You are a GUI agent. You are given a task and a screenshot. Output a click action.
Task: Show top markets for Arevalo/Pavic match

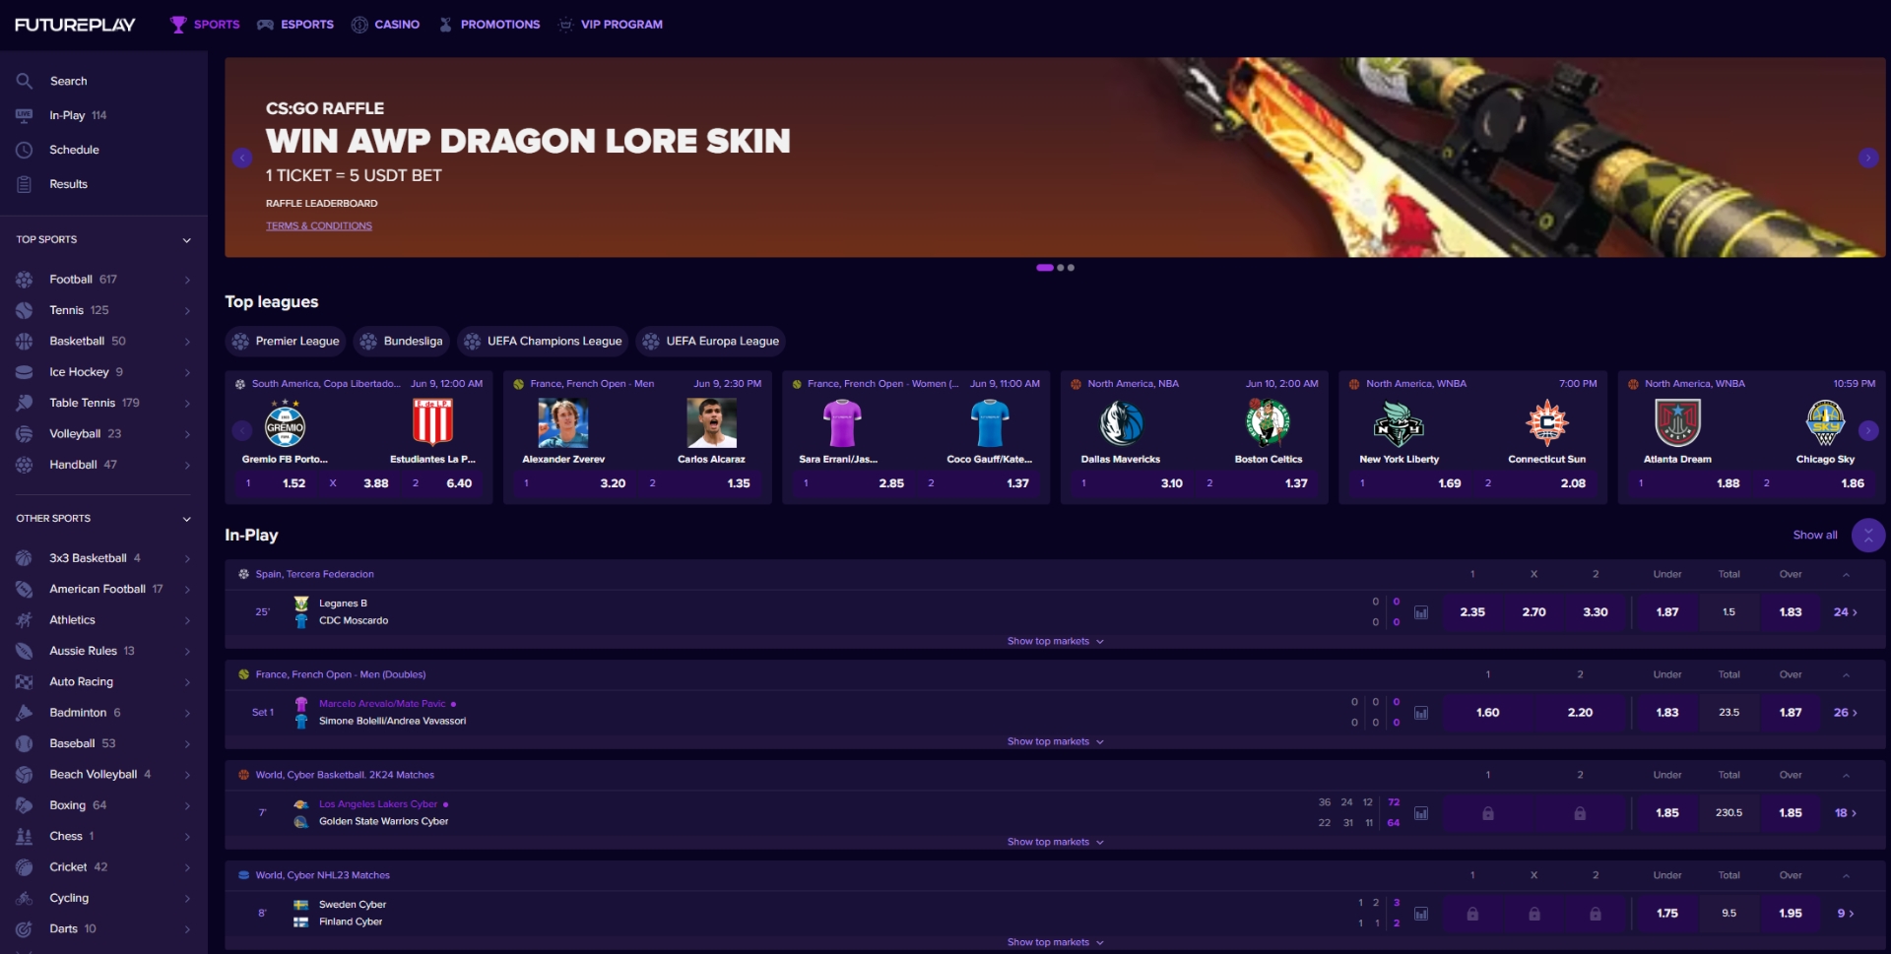1055,741
